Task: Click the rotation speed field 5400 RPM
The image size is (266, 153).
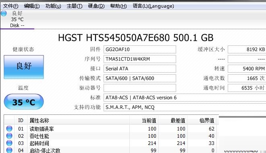Action: pos(247,69)
